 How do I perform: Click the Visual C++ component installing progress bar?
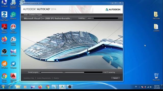point(103,18)
